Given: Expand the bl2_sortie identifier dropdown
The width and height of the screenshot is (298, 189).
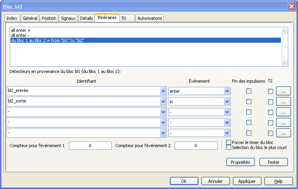Looking at the screenshot, I should [x=163, y=102].
